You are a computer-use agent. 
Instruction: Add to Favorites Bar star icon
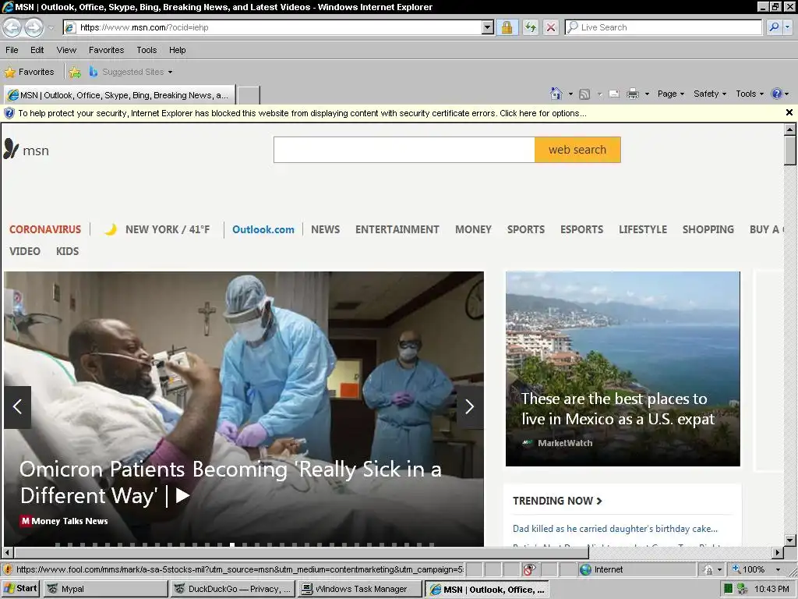(x=75, y=72)
